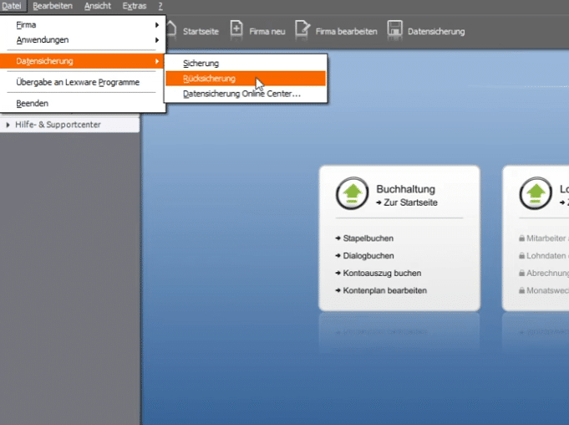Image resolution: width=569 pixels, height=425 pixels.
Task: Click the Datensicherung floppy disk icon
Action: [395, 29]
